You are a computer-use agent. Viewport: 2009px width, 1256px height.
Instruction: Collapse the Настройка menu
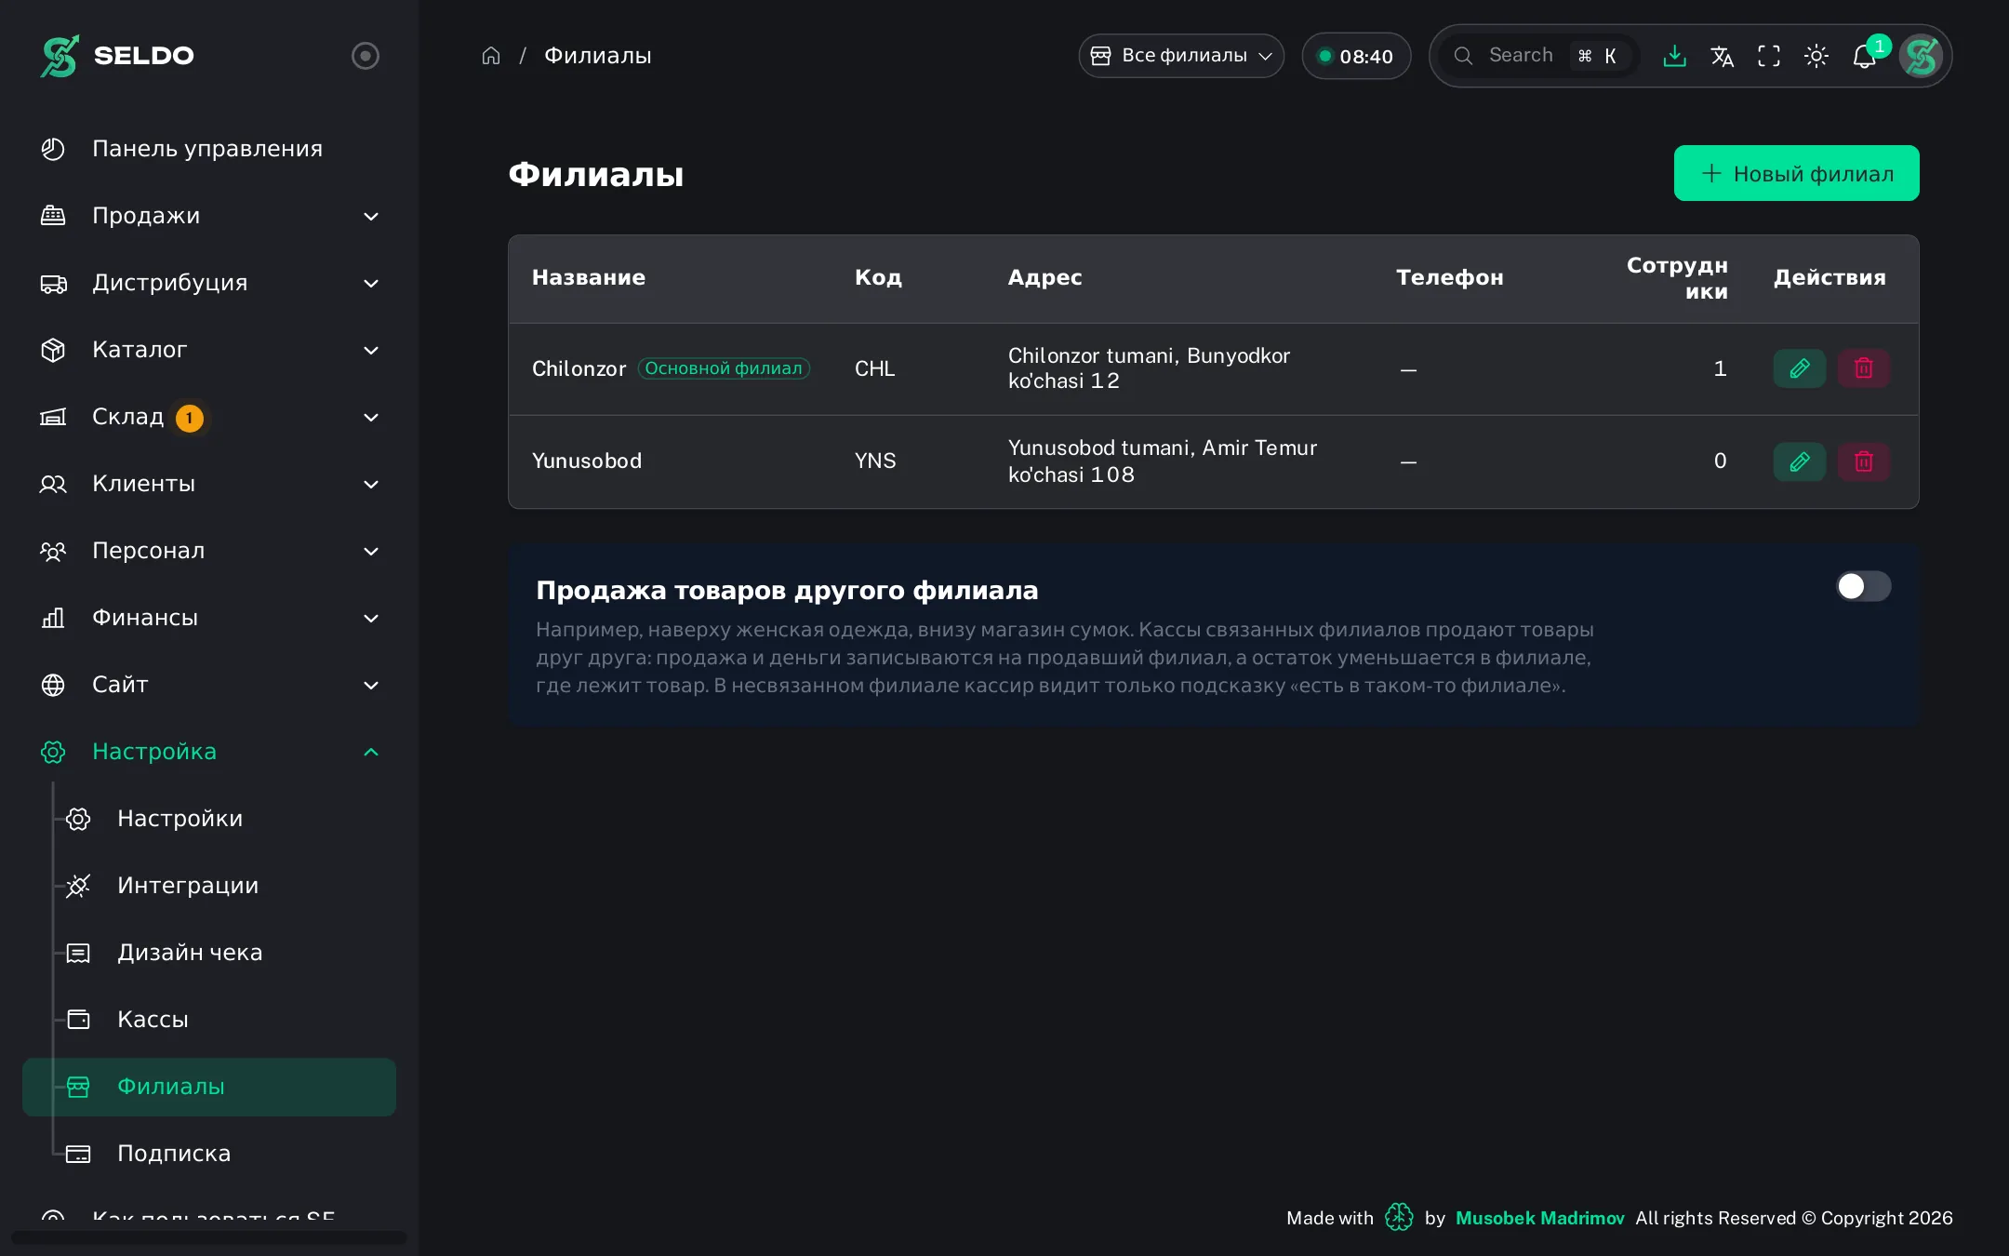coord(209,752)
